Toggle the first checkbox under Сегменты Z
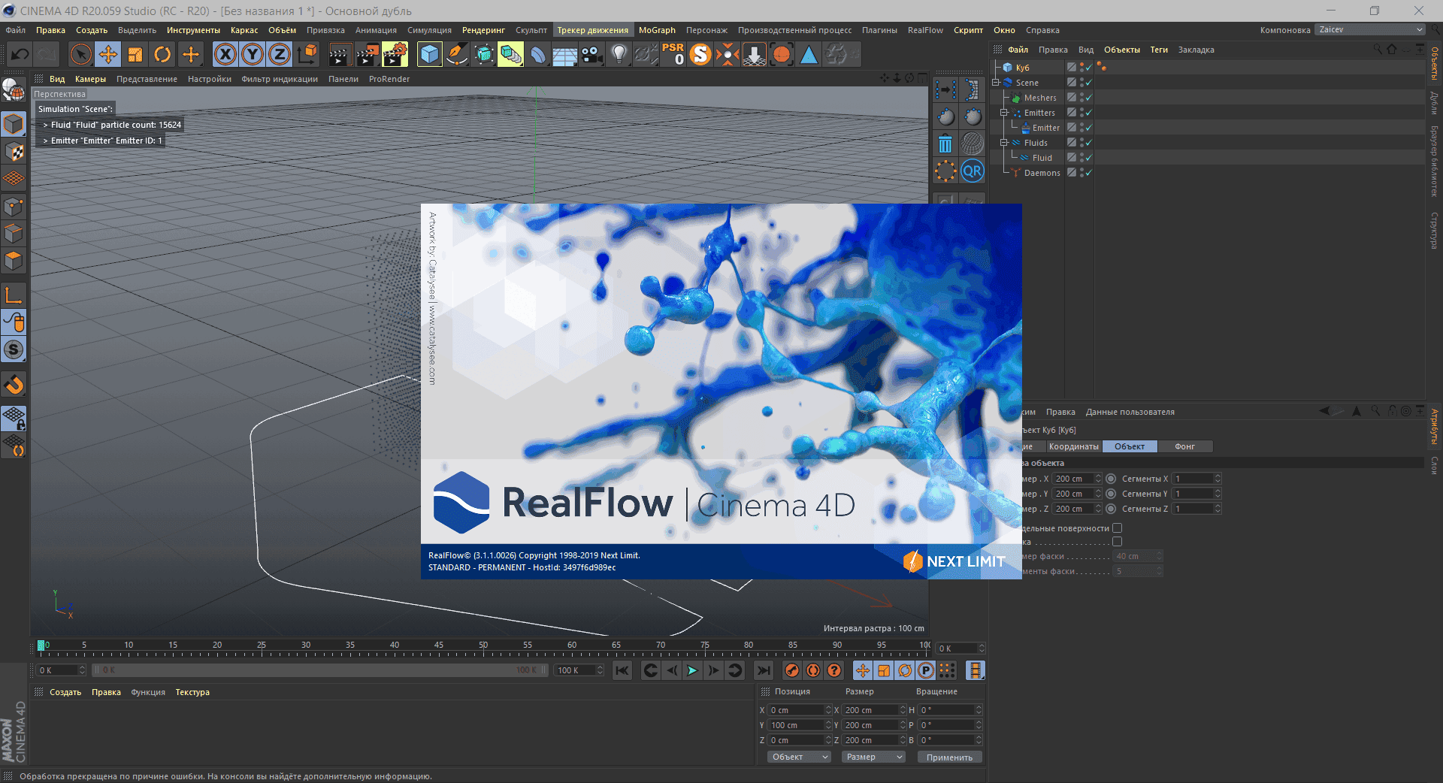Screen dimensions: 1443x783 point(1118,528)
